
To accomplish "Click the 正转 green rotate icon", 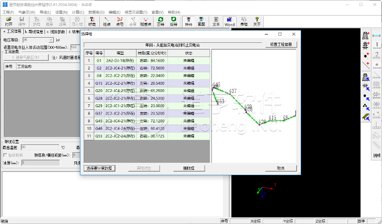I will 160,22.
